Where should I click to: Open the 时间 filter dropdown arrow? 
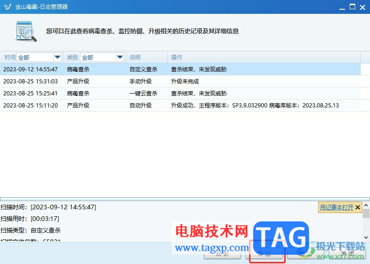tap(57, 57)
